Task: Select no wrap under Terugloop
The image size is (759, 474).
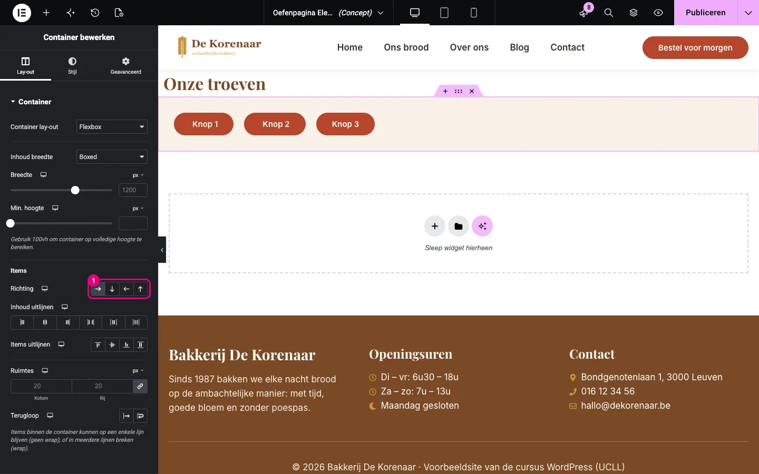Action: click(x=126, y=416)
